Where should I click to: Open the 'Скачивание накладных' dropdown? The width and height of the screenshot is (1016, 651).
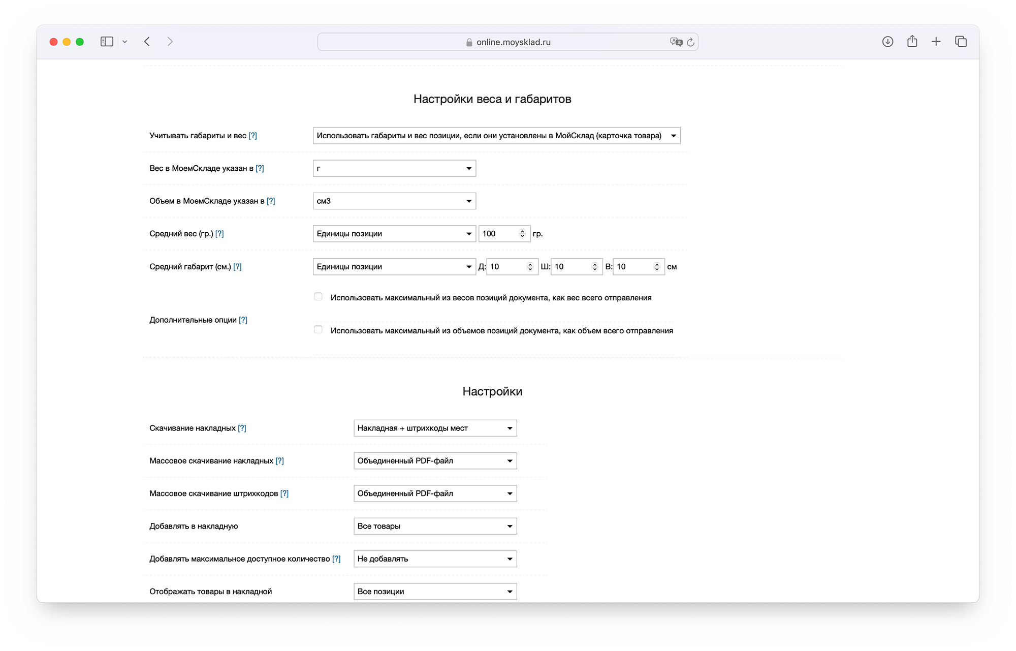435,428
